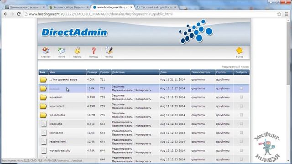The height and width of the screenshot is (164, 292).
Task: Click the wp-content folder icon
Action: (x=43, y=106)
